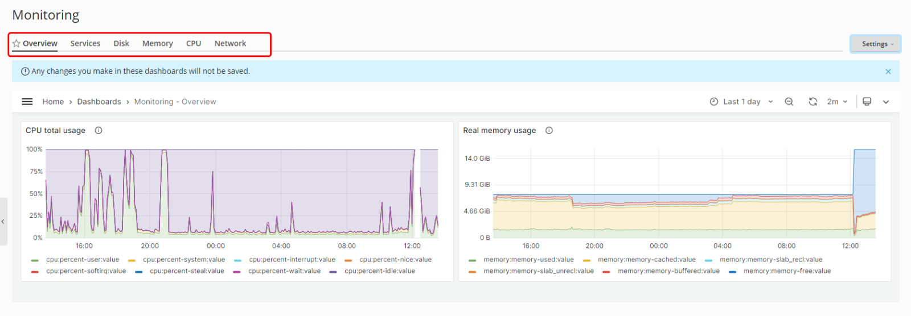The width and height of the screenshot is (911, 316).
Task: Toggle cpu:percent-user:value series in legend
Action: pyautogui.click(x=83, y=260)
